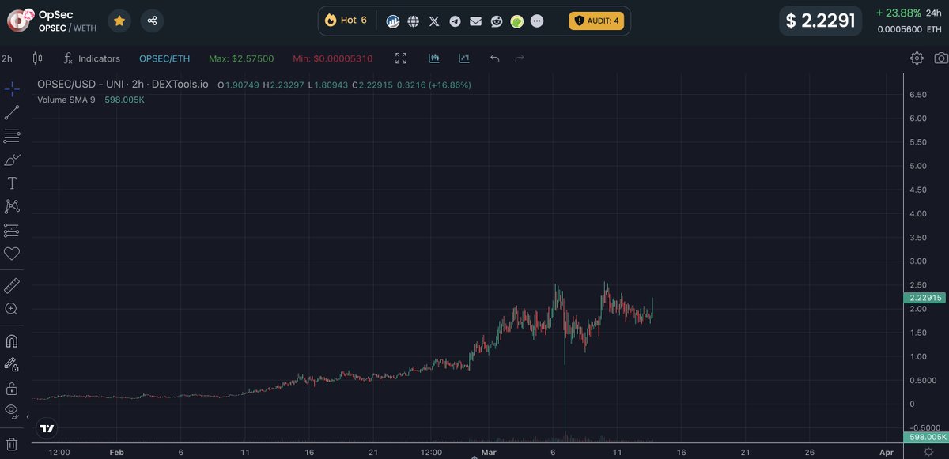Take a chart snapshot with camera icon

940,58
